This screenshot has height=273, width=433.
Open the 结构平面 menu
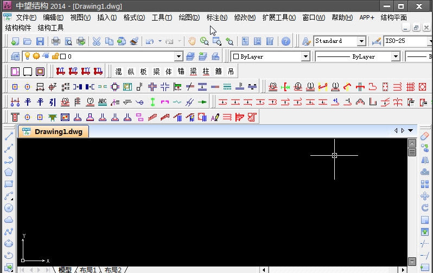pyautogui.click(x=393, y=18)
